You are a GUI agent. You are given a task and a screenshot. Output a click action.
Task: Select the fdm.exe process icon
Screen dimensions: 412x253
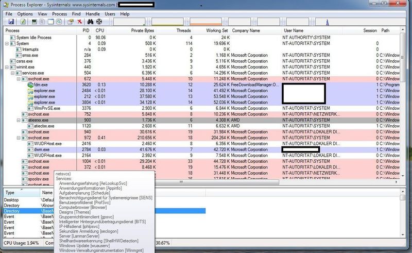[30, 85]
